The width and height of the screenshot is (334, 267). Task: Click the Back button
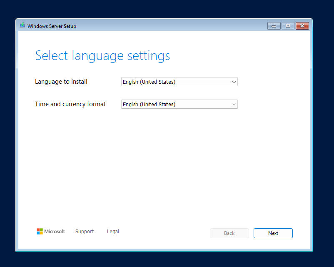(229, 233)
